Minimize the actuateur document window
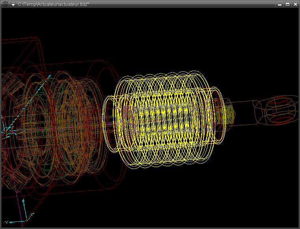 [x=280, y=4]
